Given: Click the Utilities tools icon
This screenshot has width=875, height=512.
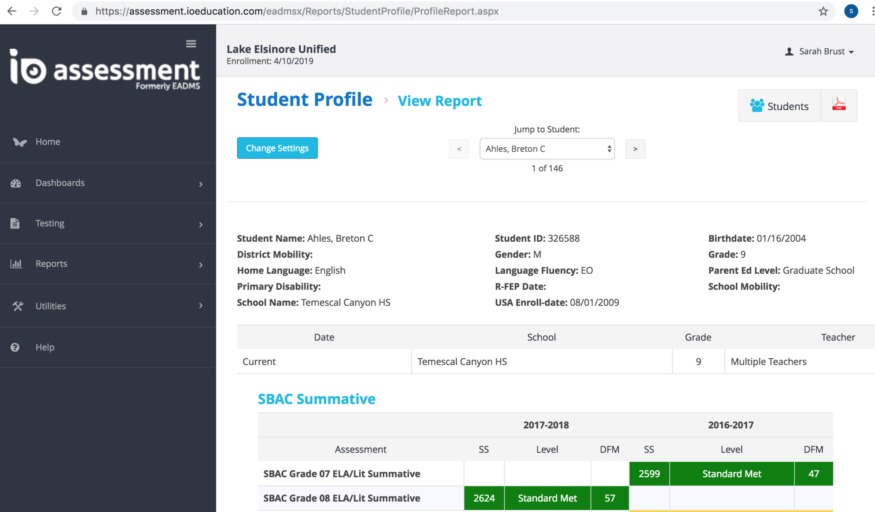Looking at the screenshot, I should [18, 306].
